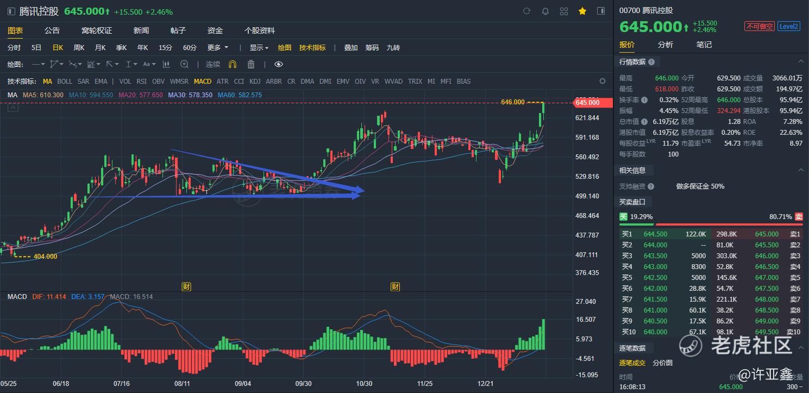Click 买1 row price 644.500
This screenshot has width=809, height=393.
(655, 234)
